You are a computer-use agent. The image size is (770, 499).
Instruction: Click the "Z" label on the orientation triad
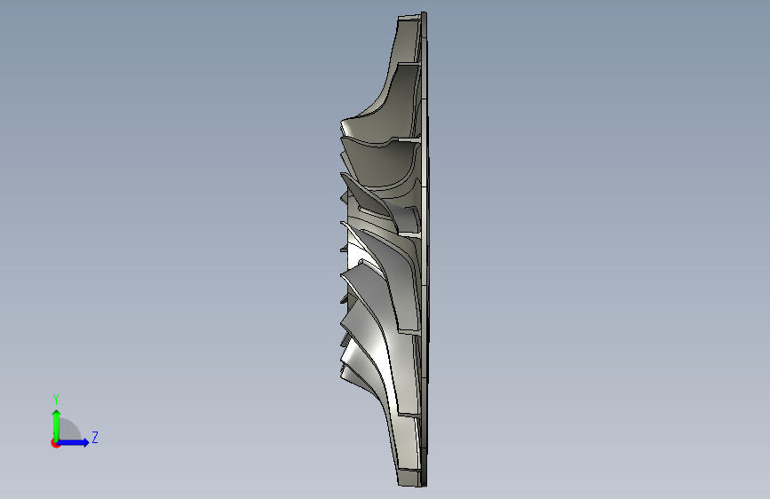point(95,437)
